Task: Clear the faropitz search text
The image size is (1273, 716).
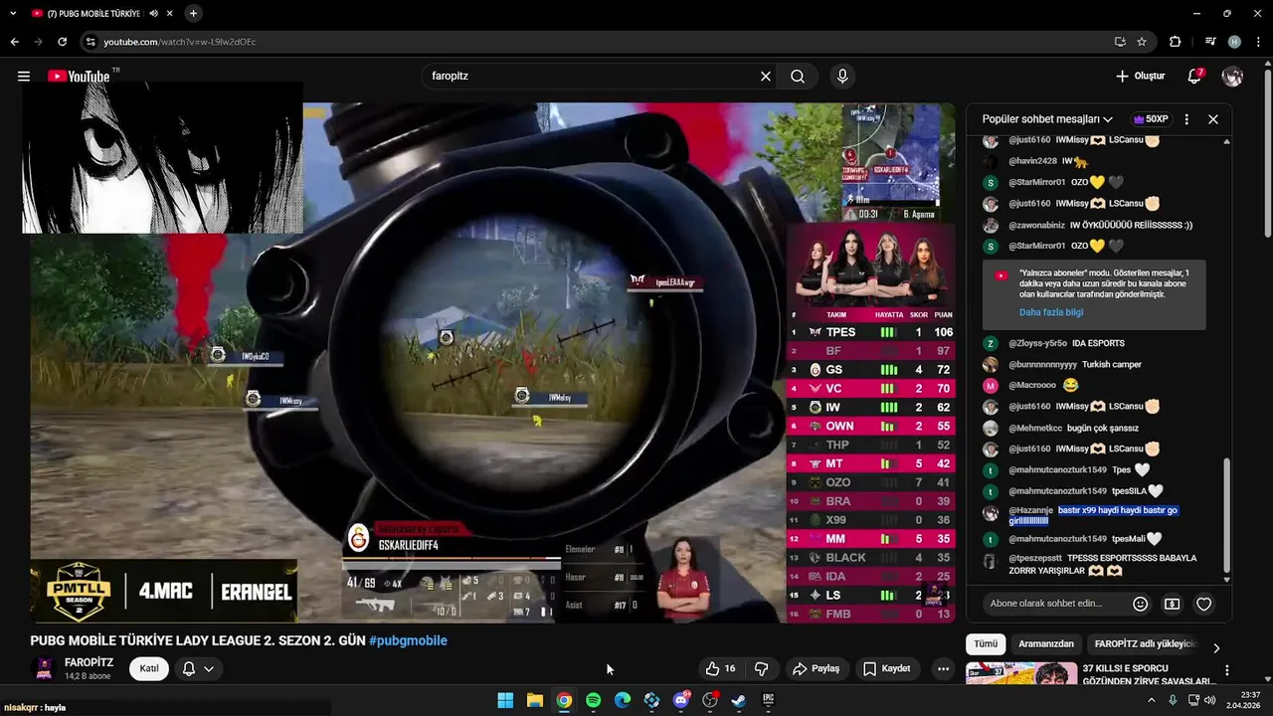Action: (766, 77)
